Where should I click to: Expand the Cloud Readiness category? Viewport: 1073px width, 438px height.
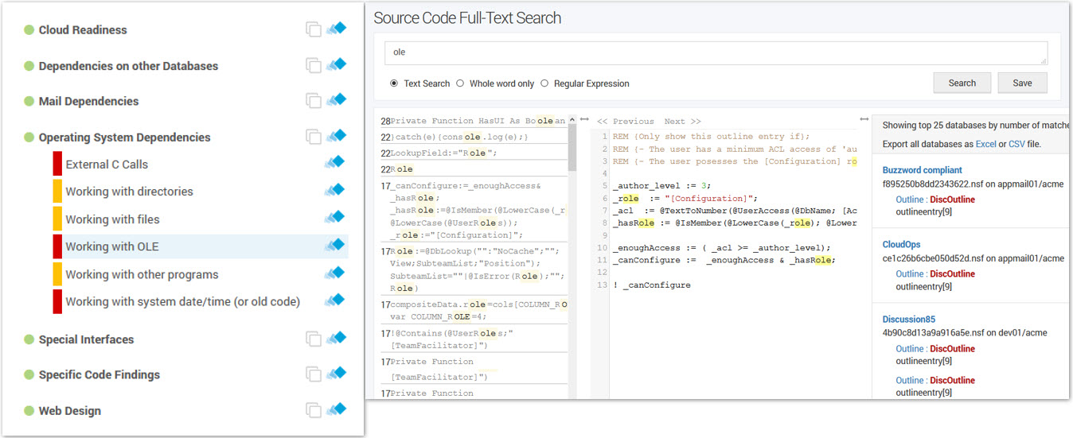(83, 30)
